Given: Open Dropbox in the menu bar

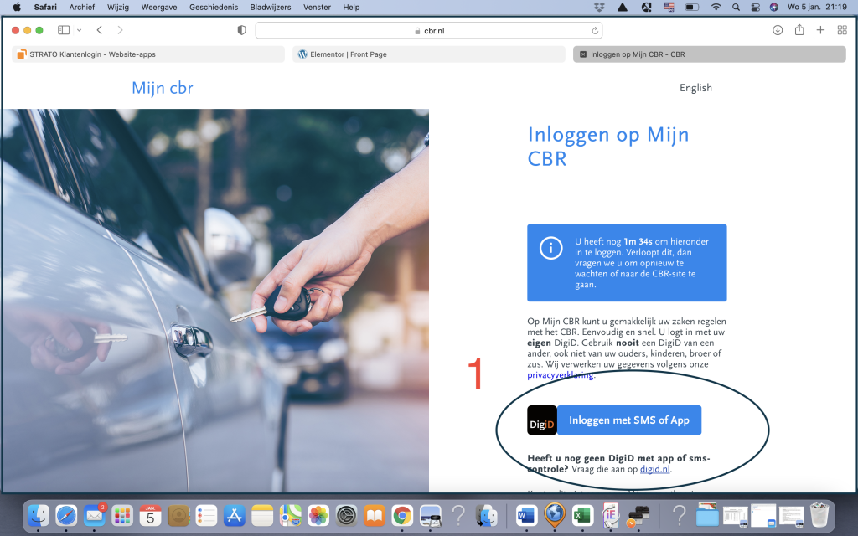Looking at the screenshot, I should pos(599,7).
